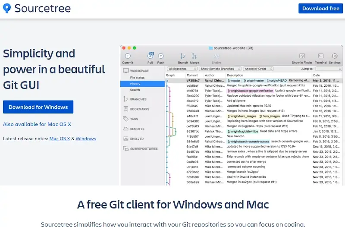Click the origin/hero_images label
Viewport: 345px width, 227px height.
pos(242,116)
